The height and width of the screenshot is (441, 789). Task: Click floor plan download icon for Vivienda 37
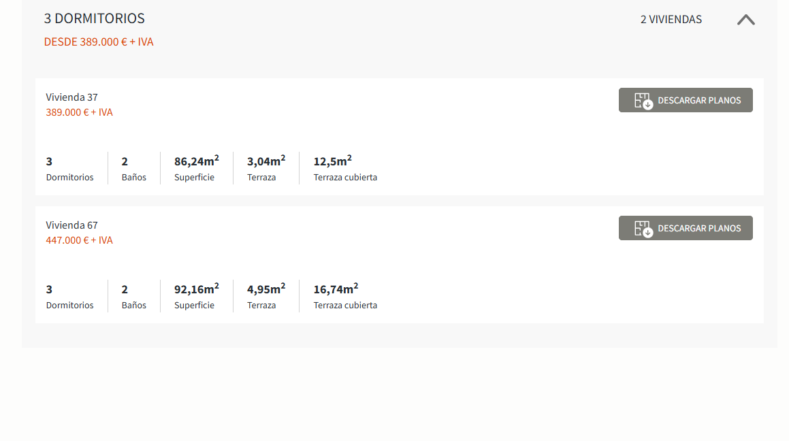(x=643, y=101)
